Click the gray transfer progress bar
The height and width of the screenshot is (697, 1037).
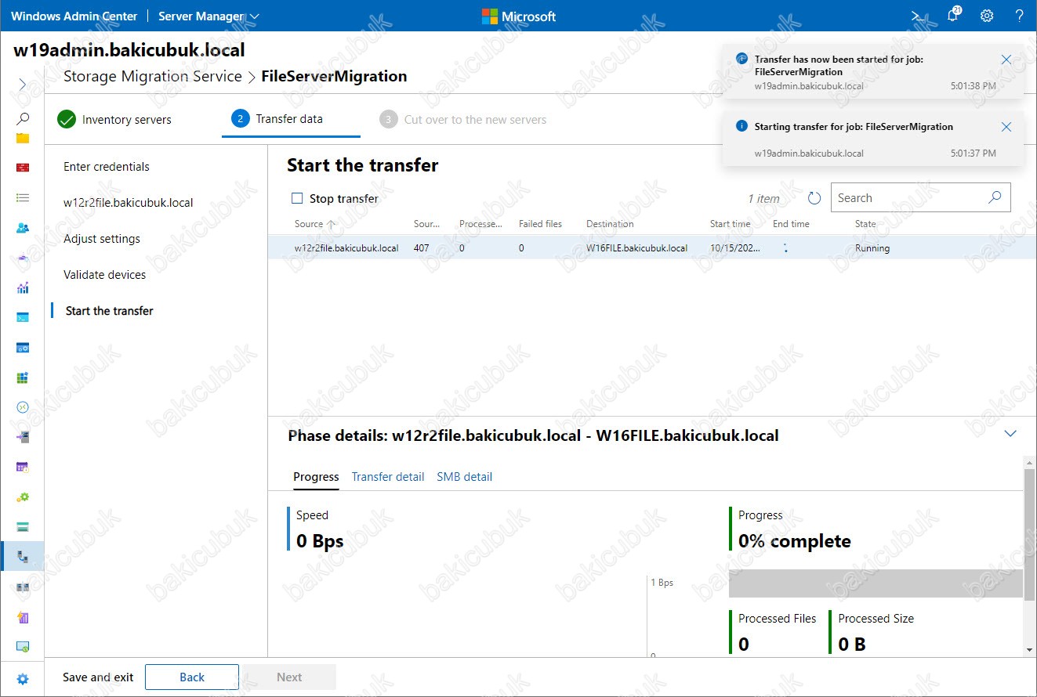pos(876,584)
